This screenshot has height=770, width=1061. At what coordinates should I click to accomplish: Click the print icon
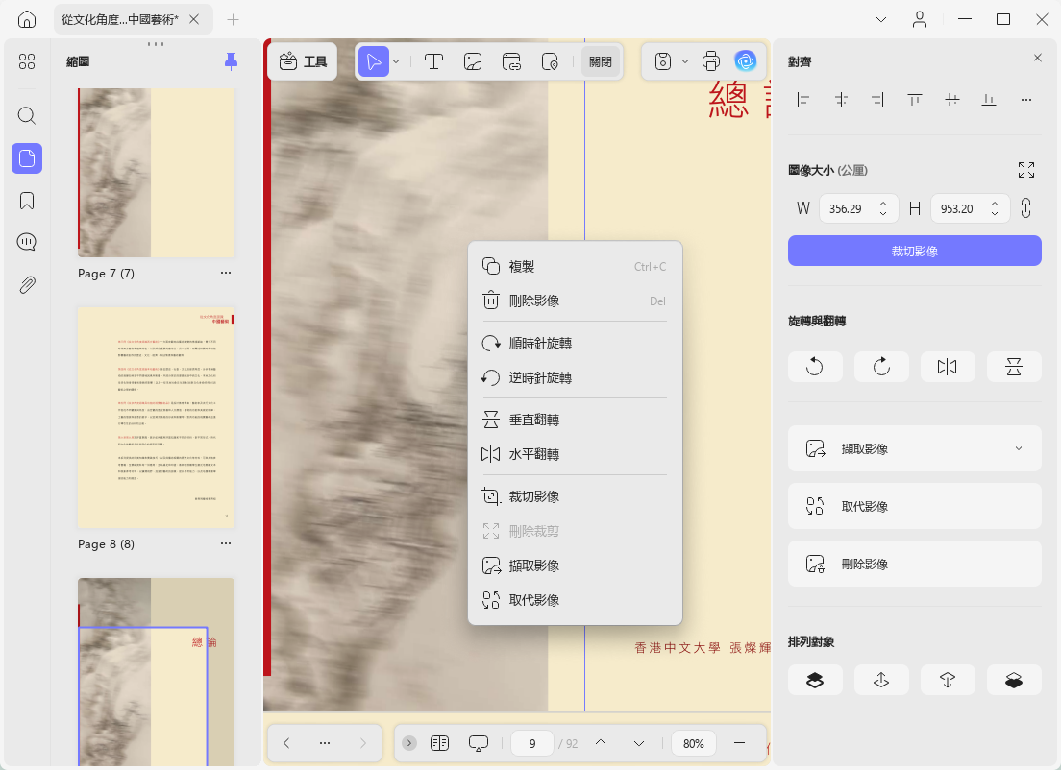click(x=711, y=61)
